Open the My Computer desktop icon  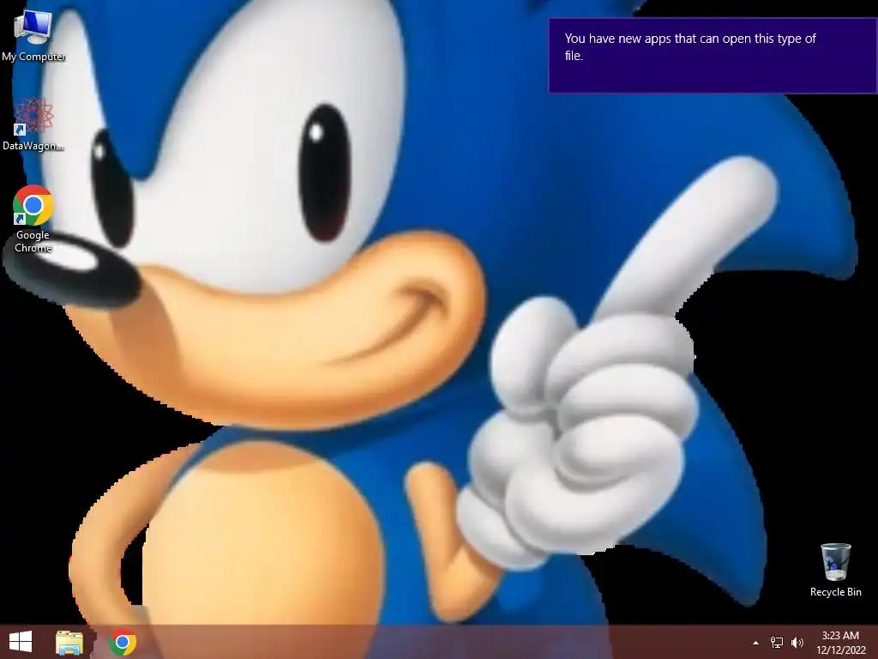[x=33, y=36]
